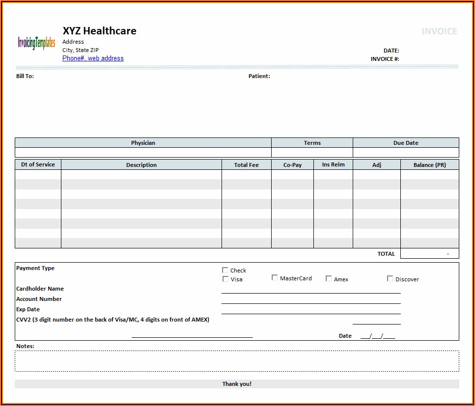The width and height of the screenshot is (475, 406).
Task: Select the Description column header
Action: (141, 165)
